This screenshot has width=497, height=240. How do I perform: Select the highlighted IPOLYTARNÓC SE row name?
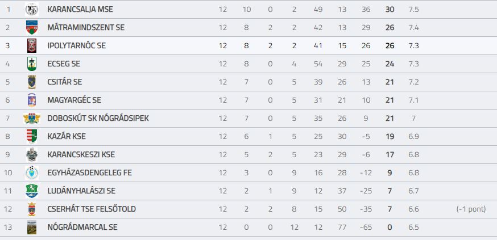76,46
